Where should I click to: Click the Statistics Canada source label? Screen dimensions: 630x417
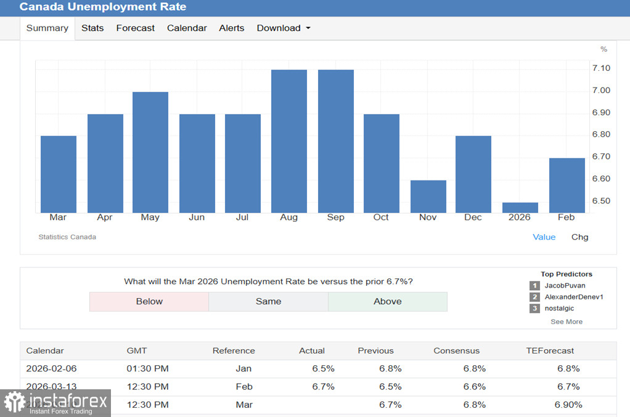tap(67, 237)
